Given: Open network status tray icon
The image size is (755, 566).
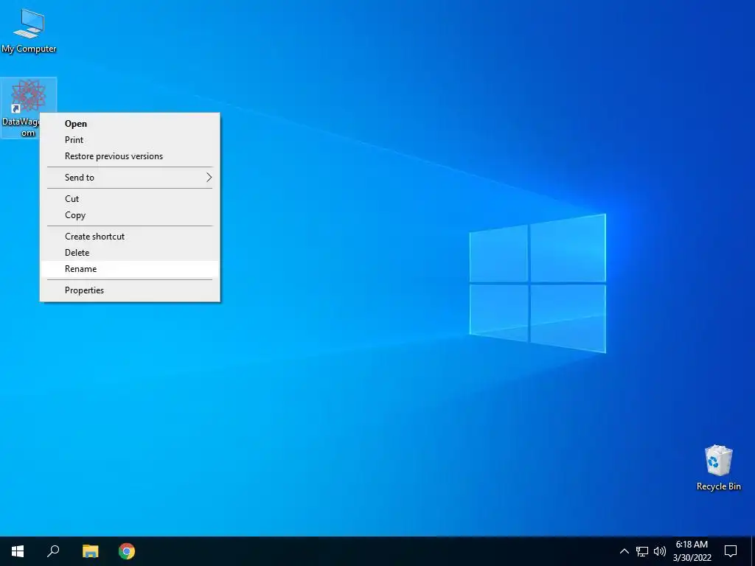Looking at the screenshot, I should (x=642, y=551).
